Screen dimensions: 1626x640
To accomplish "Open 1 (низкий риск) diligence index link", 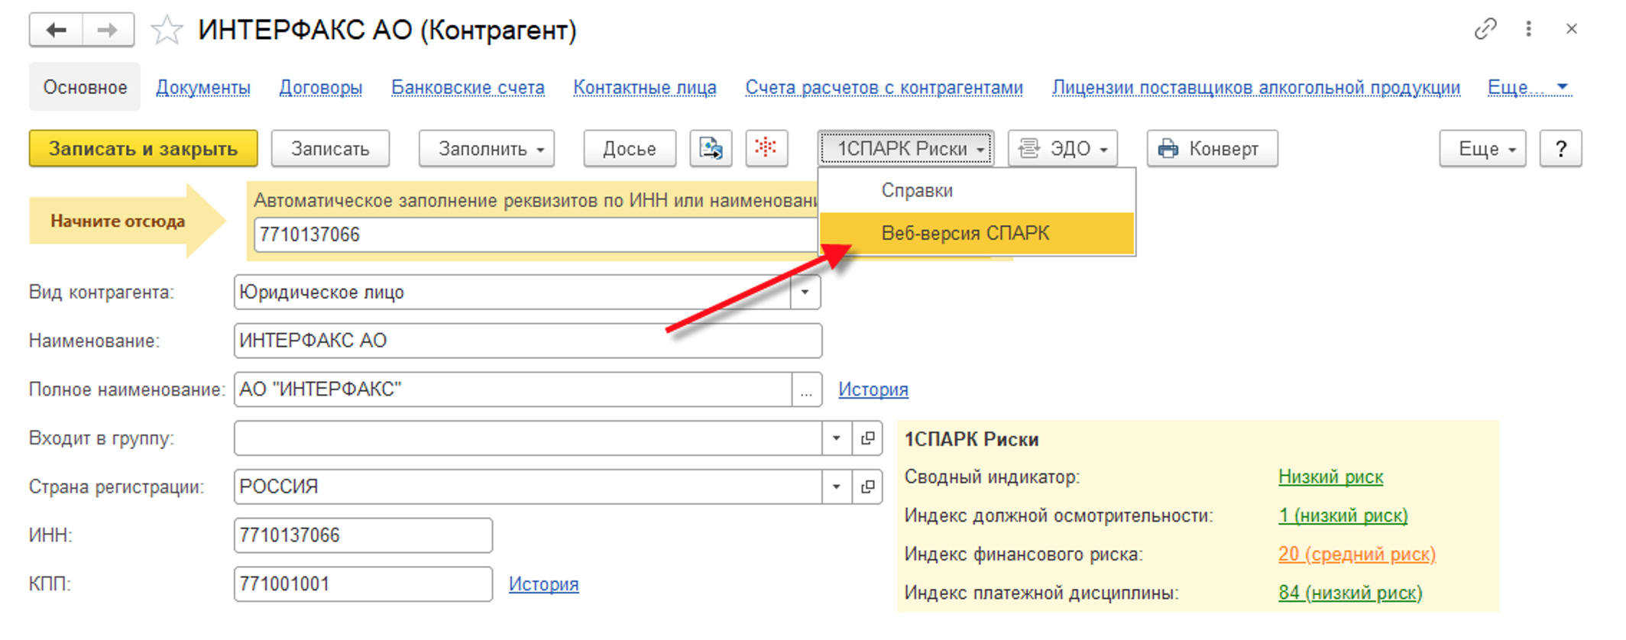I will click(1343, 516).
